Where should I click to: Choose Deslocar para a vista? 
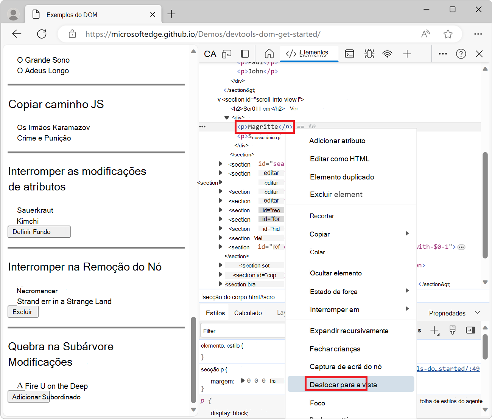[x=351, y=385]
